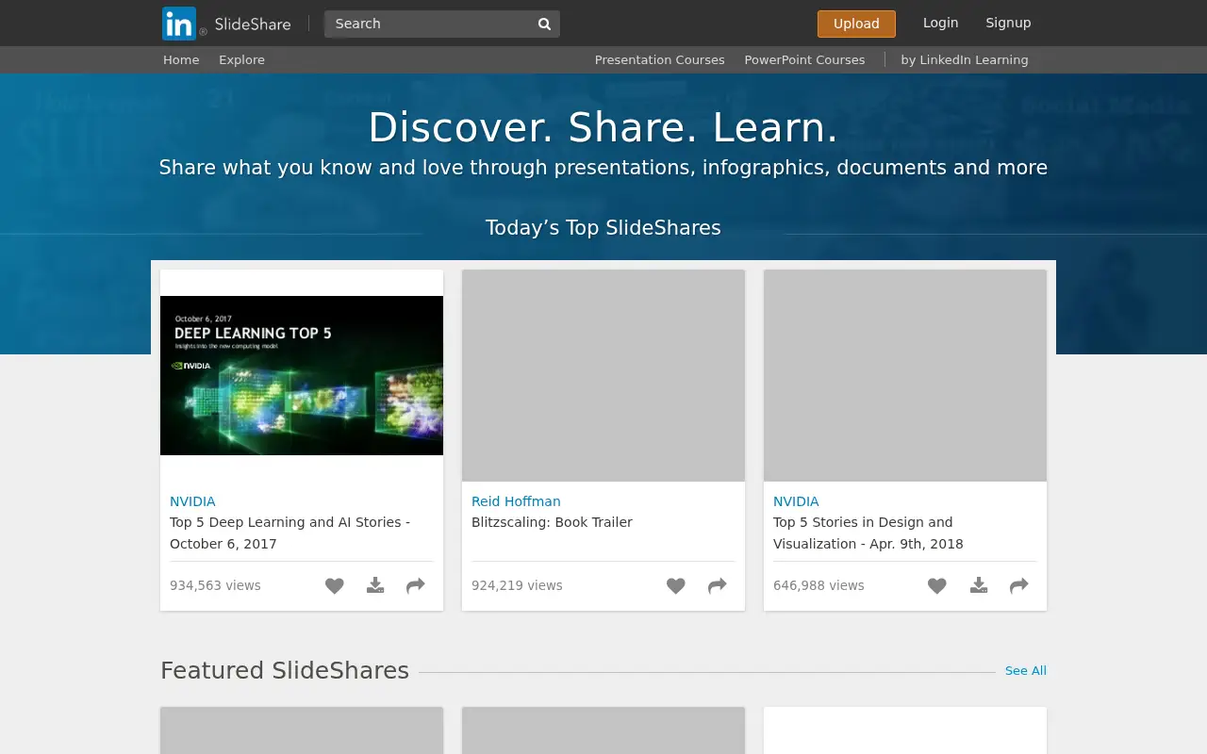Click the Signup link
Image resolution: width=1207 pixels, height=754 pixels.
pyautogui.click(x=1008, y=23)
